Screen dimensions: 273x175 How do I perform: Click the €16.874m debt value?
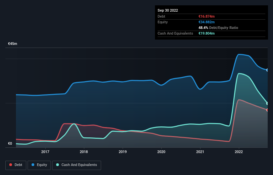pos(206,16)
